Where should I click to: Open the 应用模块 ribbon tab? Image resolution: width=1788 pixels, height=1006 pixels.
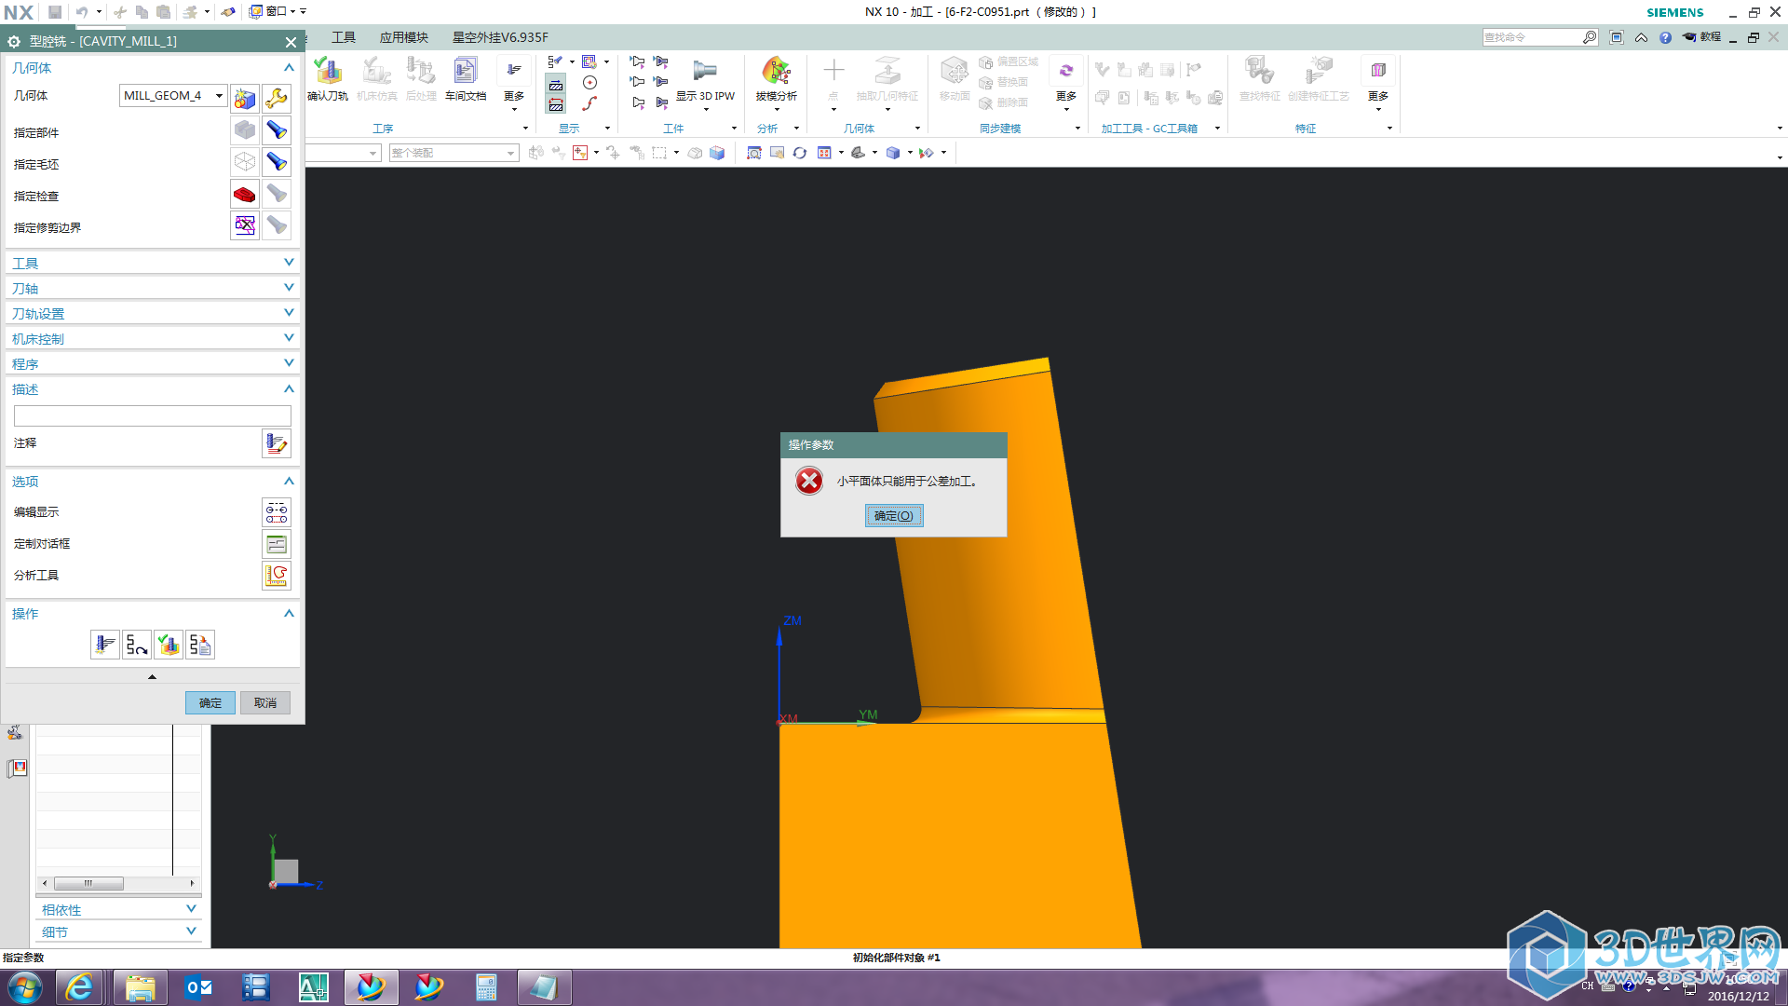pyautogui.click(x=404, y=37)
